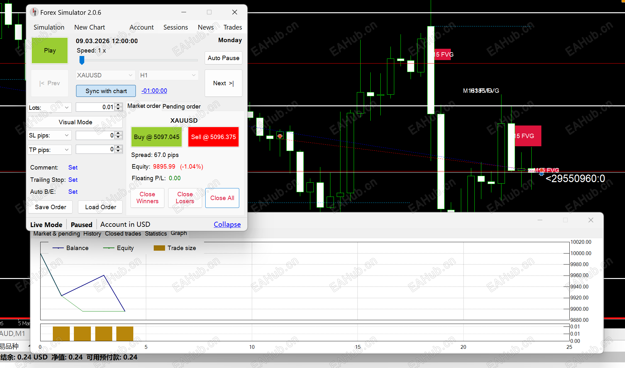Click the Forex Simulator app logo icon

(34, 12)
